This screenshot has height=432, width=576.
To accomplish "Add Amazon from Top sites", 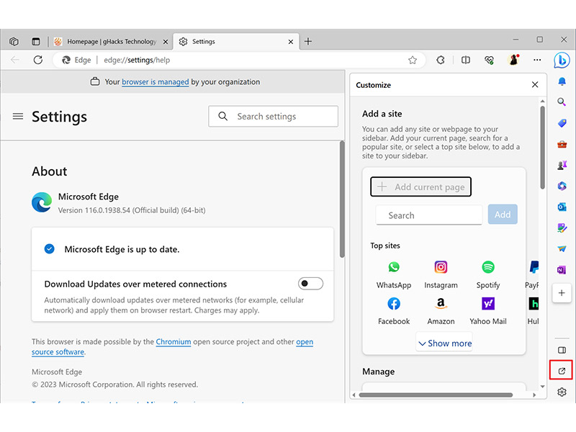I will [441, 311].
